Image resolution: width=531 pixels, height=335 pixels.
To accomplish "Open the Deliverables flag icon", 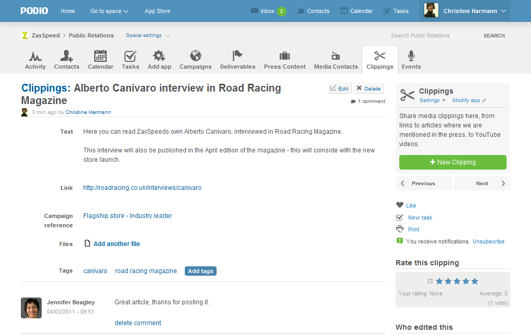I will 237,56.
